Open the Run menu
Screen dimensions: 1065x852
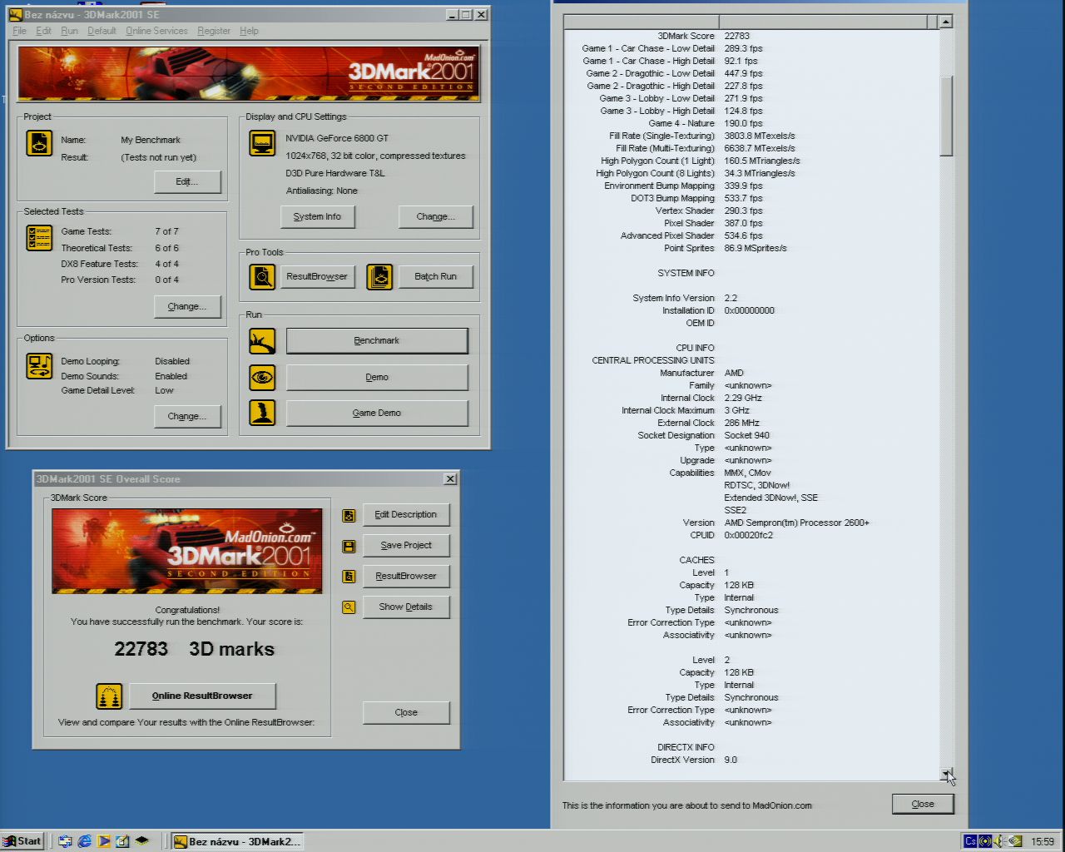click(x=69, y=31)
